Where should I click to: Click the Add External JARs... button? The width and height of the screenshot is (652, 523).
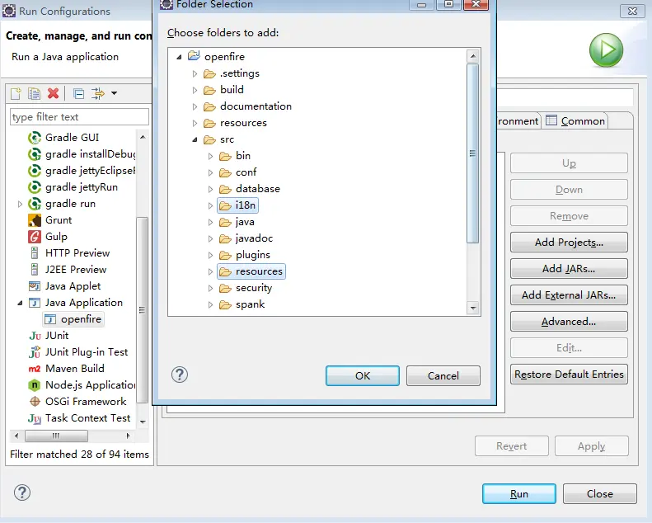tap(569, 295)
